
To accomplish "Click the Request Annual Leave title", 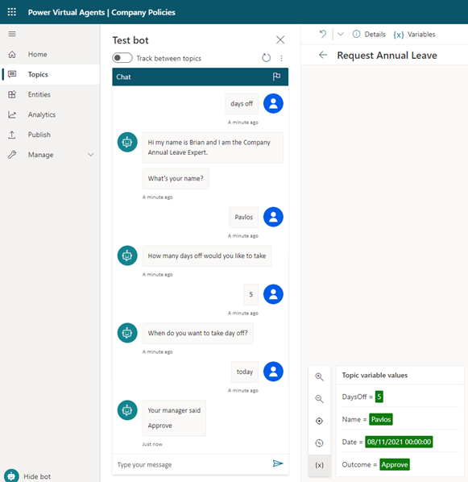I will click(x=387, y=56).
